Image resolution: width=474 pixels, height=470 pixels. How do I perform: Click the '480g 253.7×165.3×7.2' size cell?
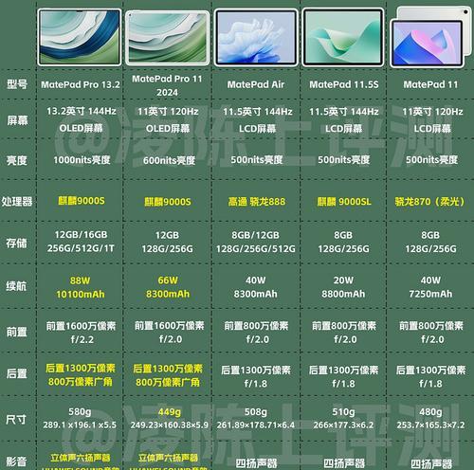430,419
